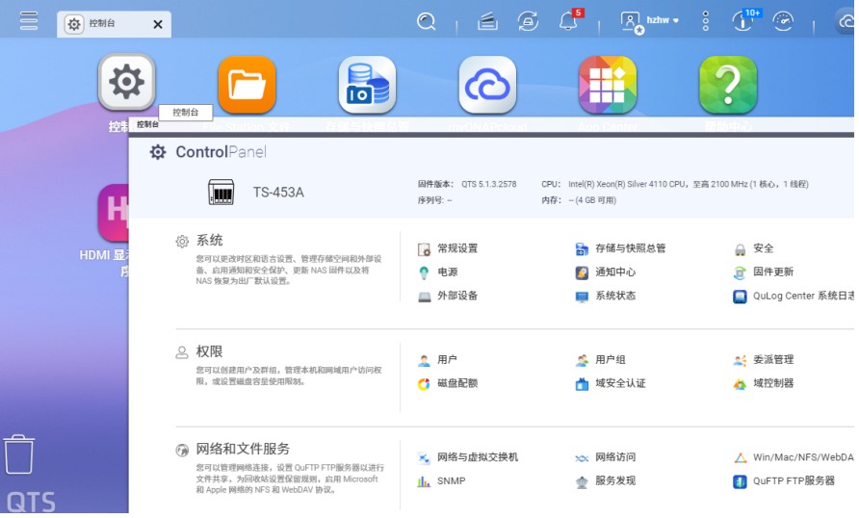This screenshot has height=518, width=859.
Task: Open 常规设置 general settings
Action: (x=448, y=249)
